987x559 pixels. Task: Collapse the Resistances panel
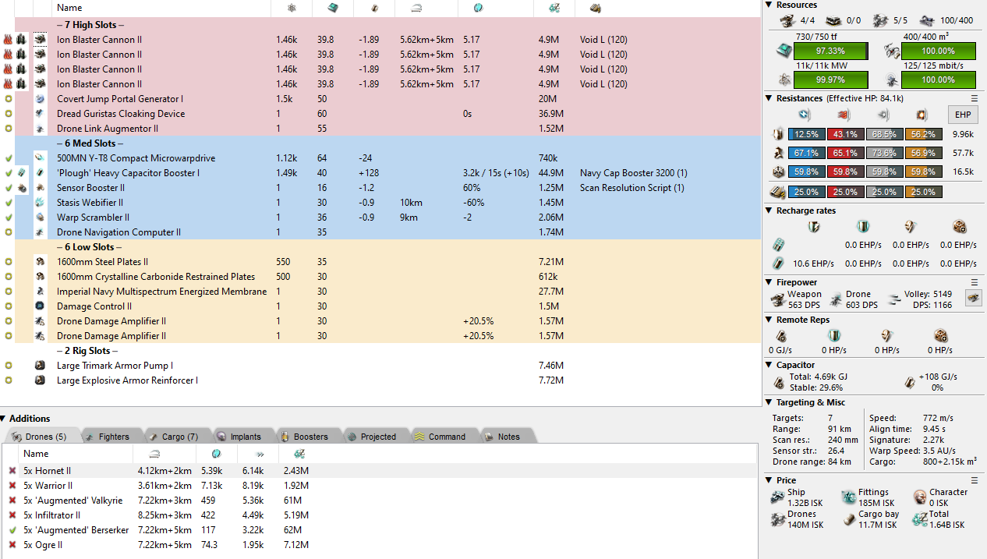pyautogui.click(x=769, y=98)
